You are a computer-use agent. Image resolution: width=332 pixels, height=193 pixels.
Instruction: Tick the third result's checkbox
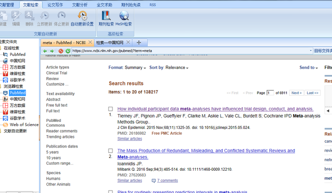tap(111, 192)
